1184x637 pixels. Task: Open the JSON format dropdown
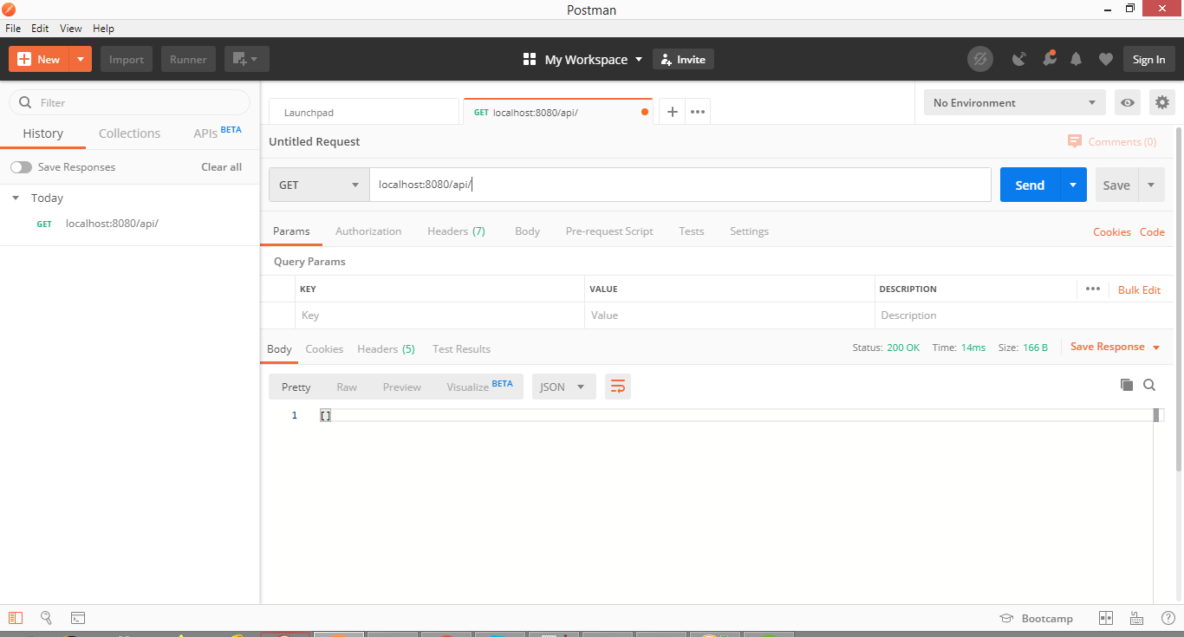click(x=563, y=387)
